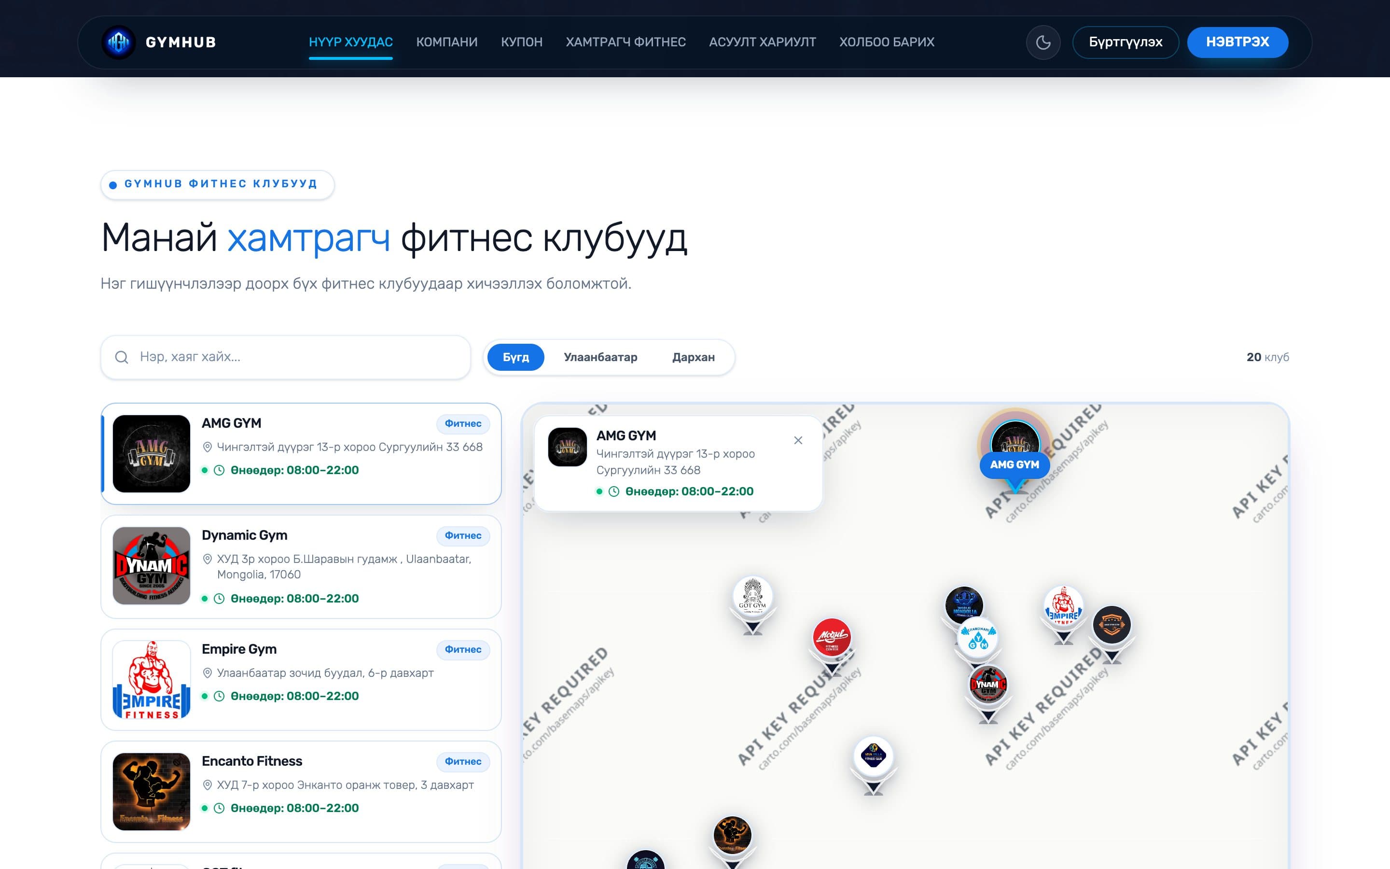Image resolution: width=1390 pixels, height=869 pixels.
Task: Click the НЭВТРЭХ login button
Action: [x=1237, y=42]
